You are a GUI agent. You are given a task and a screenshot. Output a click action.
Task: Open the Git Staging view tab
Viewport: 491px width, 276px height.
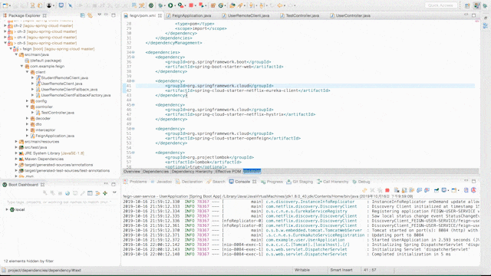point(300,182)
